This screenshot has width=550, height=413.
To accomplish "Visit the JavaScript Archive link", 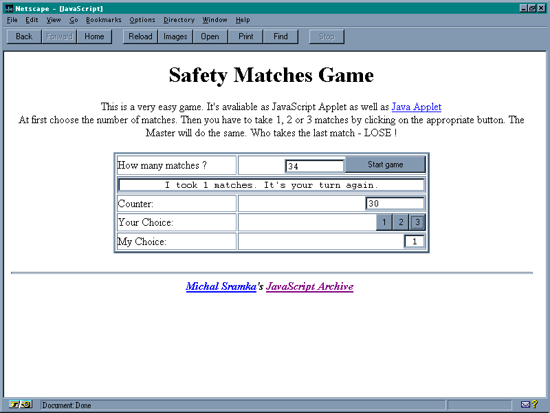I will tap(309, 286).
